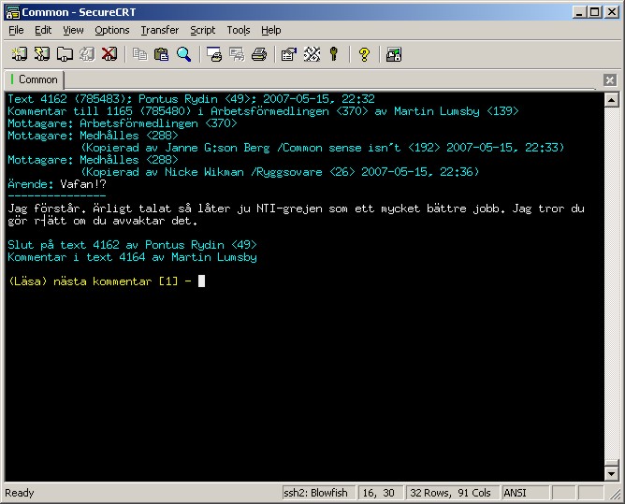Click '(Läsa) nästa kommentar [1]' prompt

click(x=100, y=281)
